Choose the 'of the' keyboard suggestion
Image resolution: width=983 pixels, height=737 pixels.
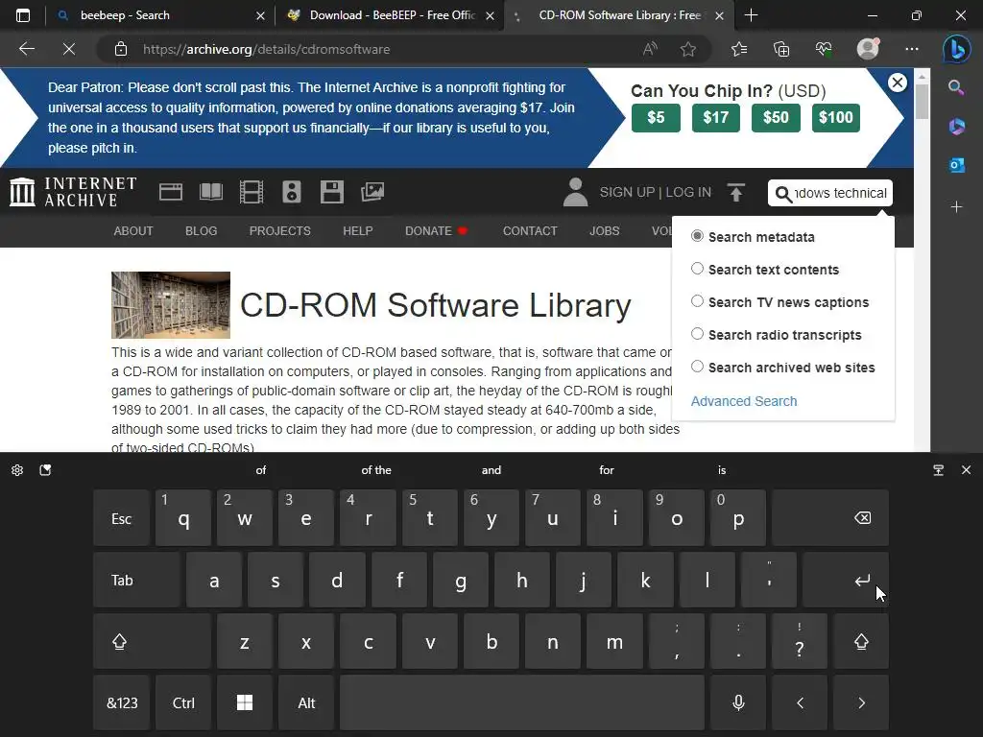(x=376, y=470)
